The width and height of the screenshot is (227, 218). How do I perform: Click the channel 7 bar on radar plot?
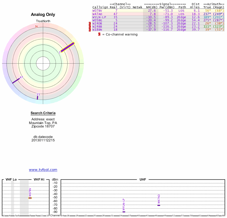tap(68, 47)
